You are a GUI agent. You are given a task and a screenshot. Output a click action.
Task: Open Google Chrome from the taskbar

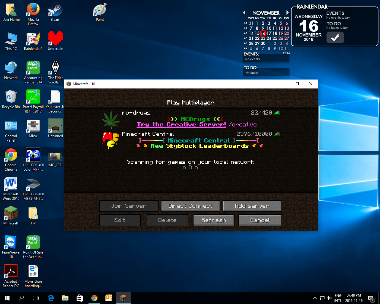94,298
